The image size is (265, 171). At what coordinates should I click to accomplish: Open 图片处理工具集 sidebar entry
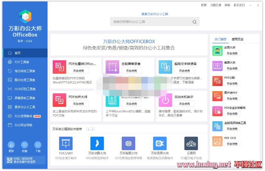click(x=25, y=80)
